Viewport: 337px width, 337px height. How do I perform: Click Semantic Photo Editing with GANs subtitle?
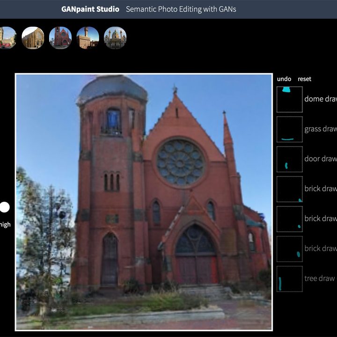tap(181, 9)
